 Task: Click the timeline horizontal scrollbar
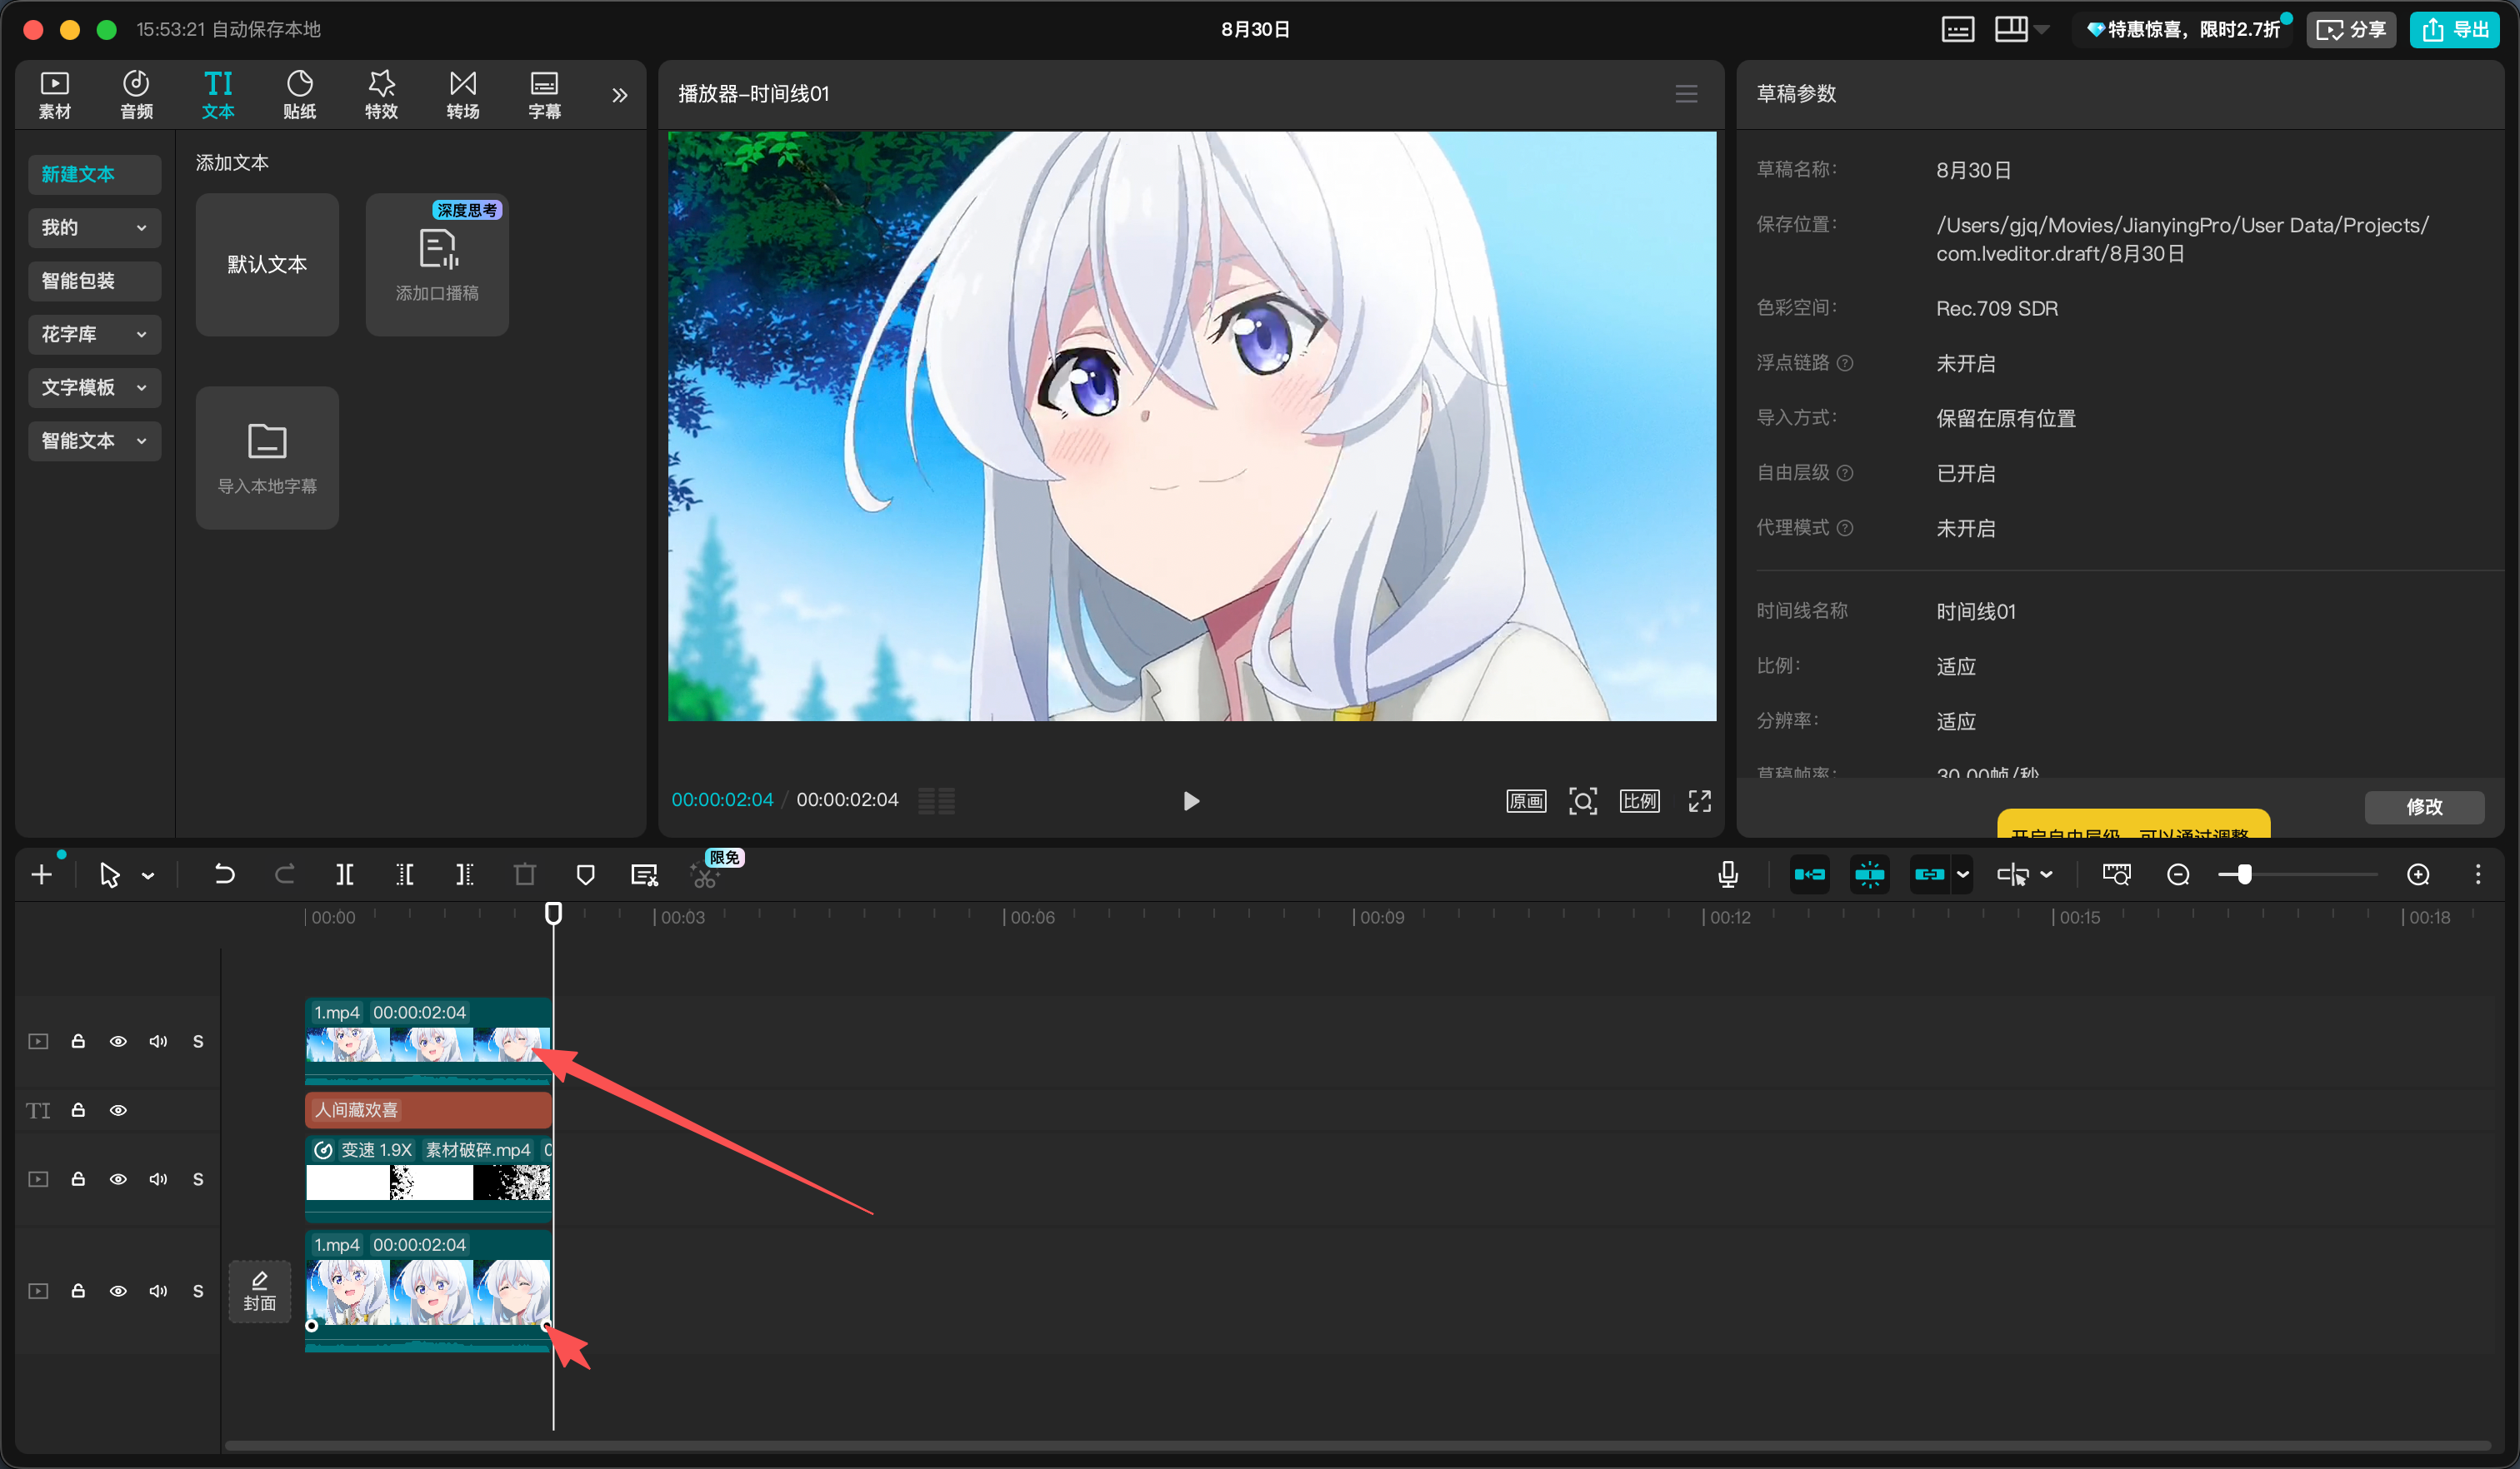click(1357, 1445)
